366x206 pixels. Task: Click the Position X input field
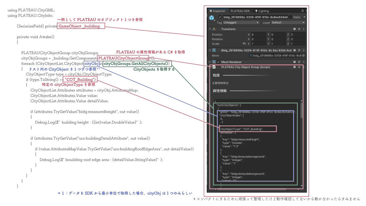pyautogui.click(x=258, y=35)
